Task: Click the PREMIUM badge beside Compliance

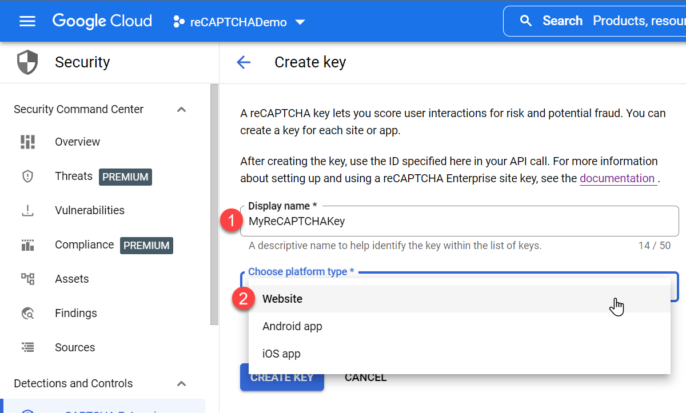Action: point(146,246)
